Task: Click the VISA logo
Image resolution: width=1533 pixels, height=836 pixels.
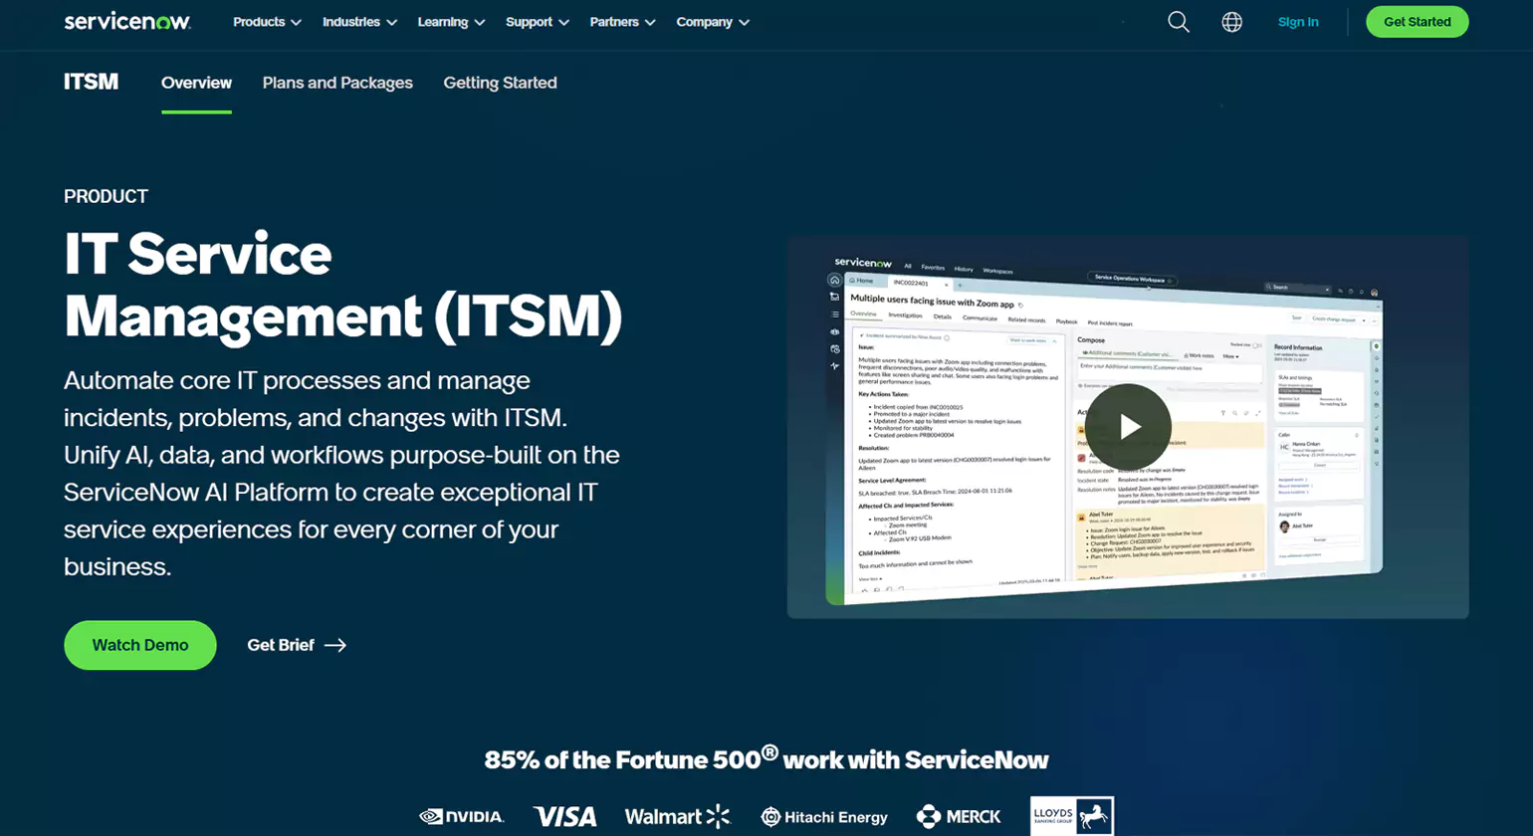Action: pyautogui.click(x=564, y=816)
